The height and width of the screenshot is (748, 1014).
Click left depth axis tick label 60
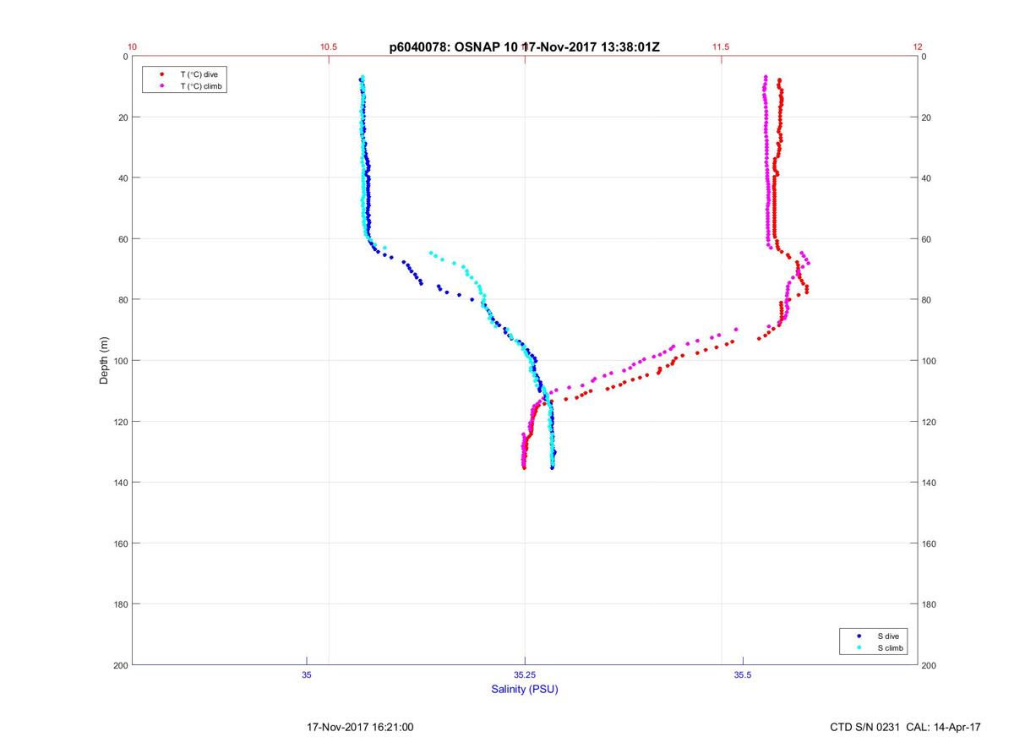click(123, 239)
